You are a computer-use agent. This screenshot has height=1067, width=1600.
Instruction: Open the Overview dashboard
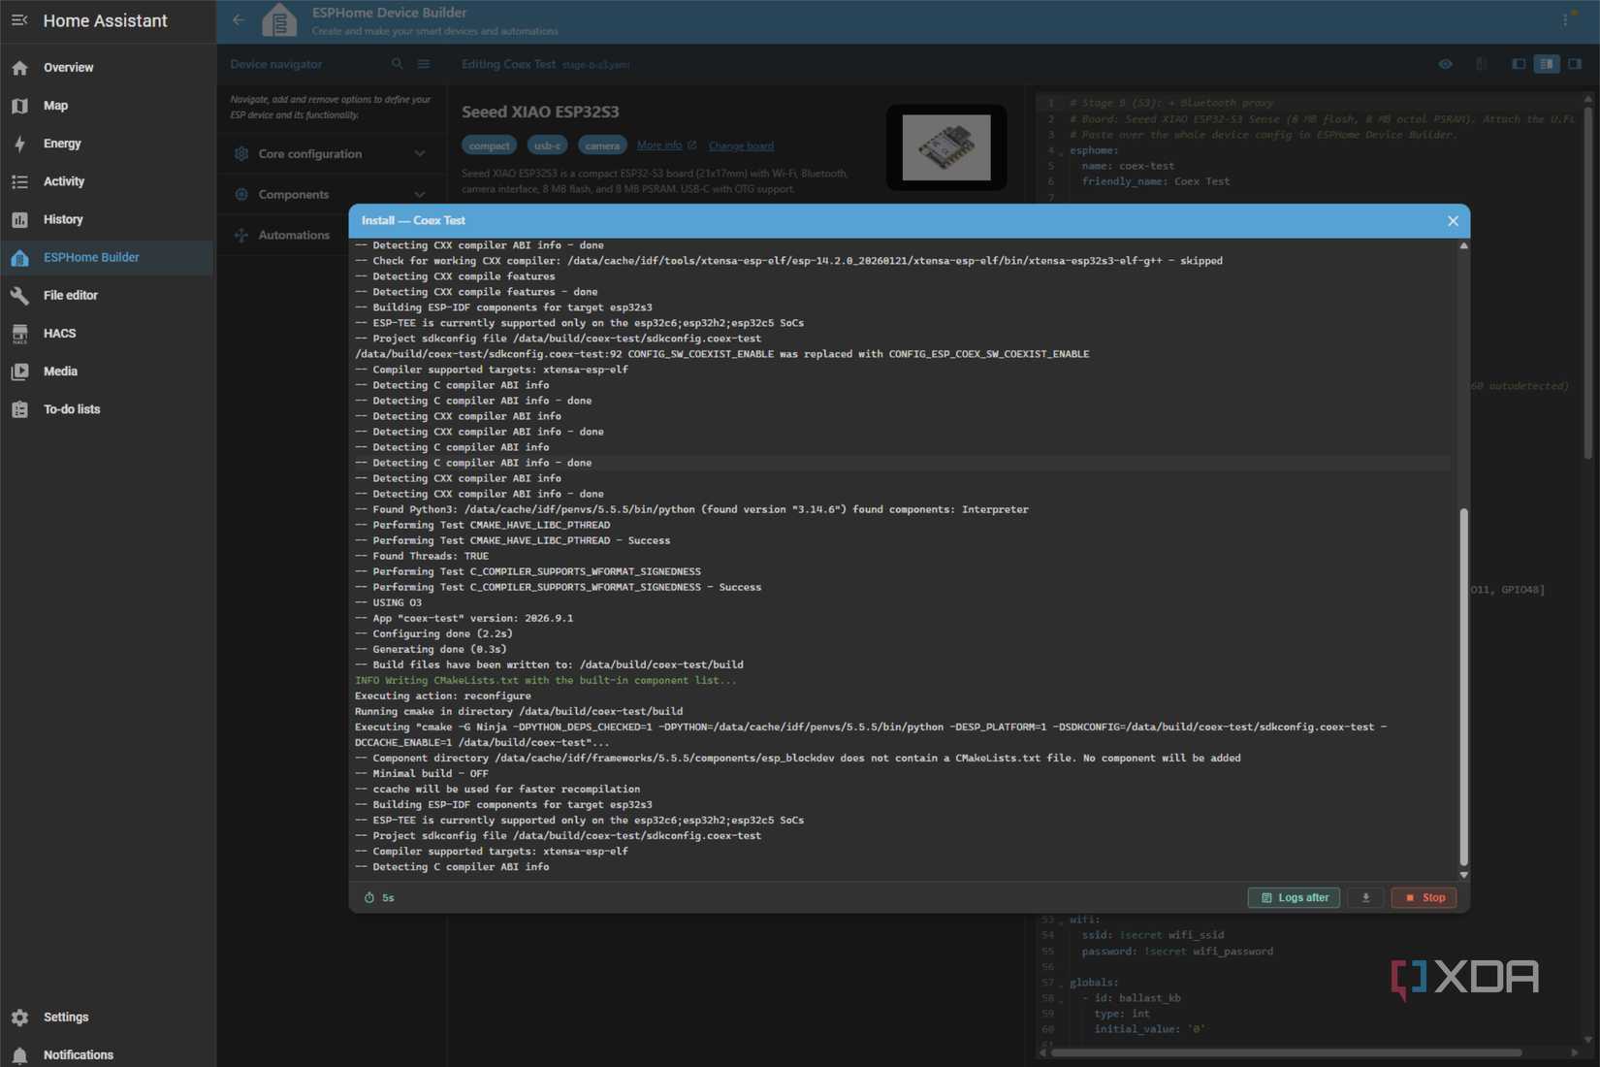pyautogui.click(x=108, y=68)
